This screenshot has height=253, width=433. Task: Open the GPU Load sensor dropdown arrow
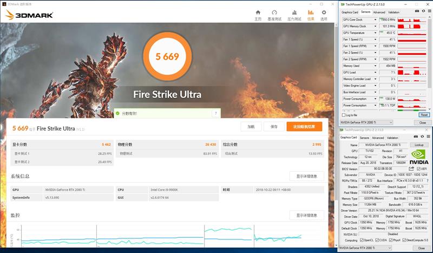tap(375, 73)
